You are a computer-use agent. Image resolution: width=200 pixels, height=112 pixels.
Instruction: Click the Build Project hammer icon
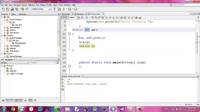coord(54,9)
